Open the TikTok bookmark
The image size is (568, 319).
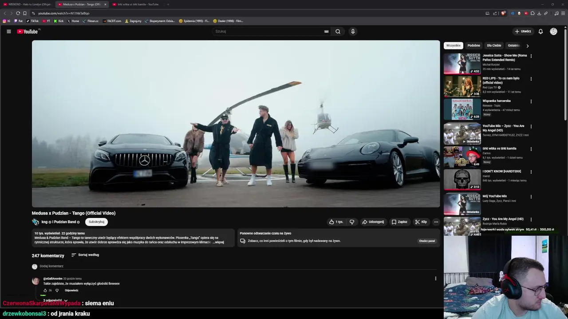(x=32, y=21)
